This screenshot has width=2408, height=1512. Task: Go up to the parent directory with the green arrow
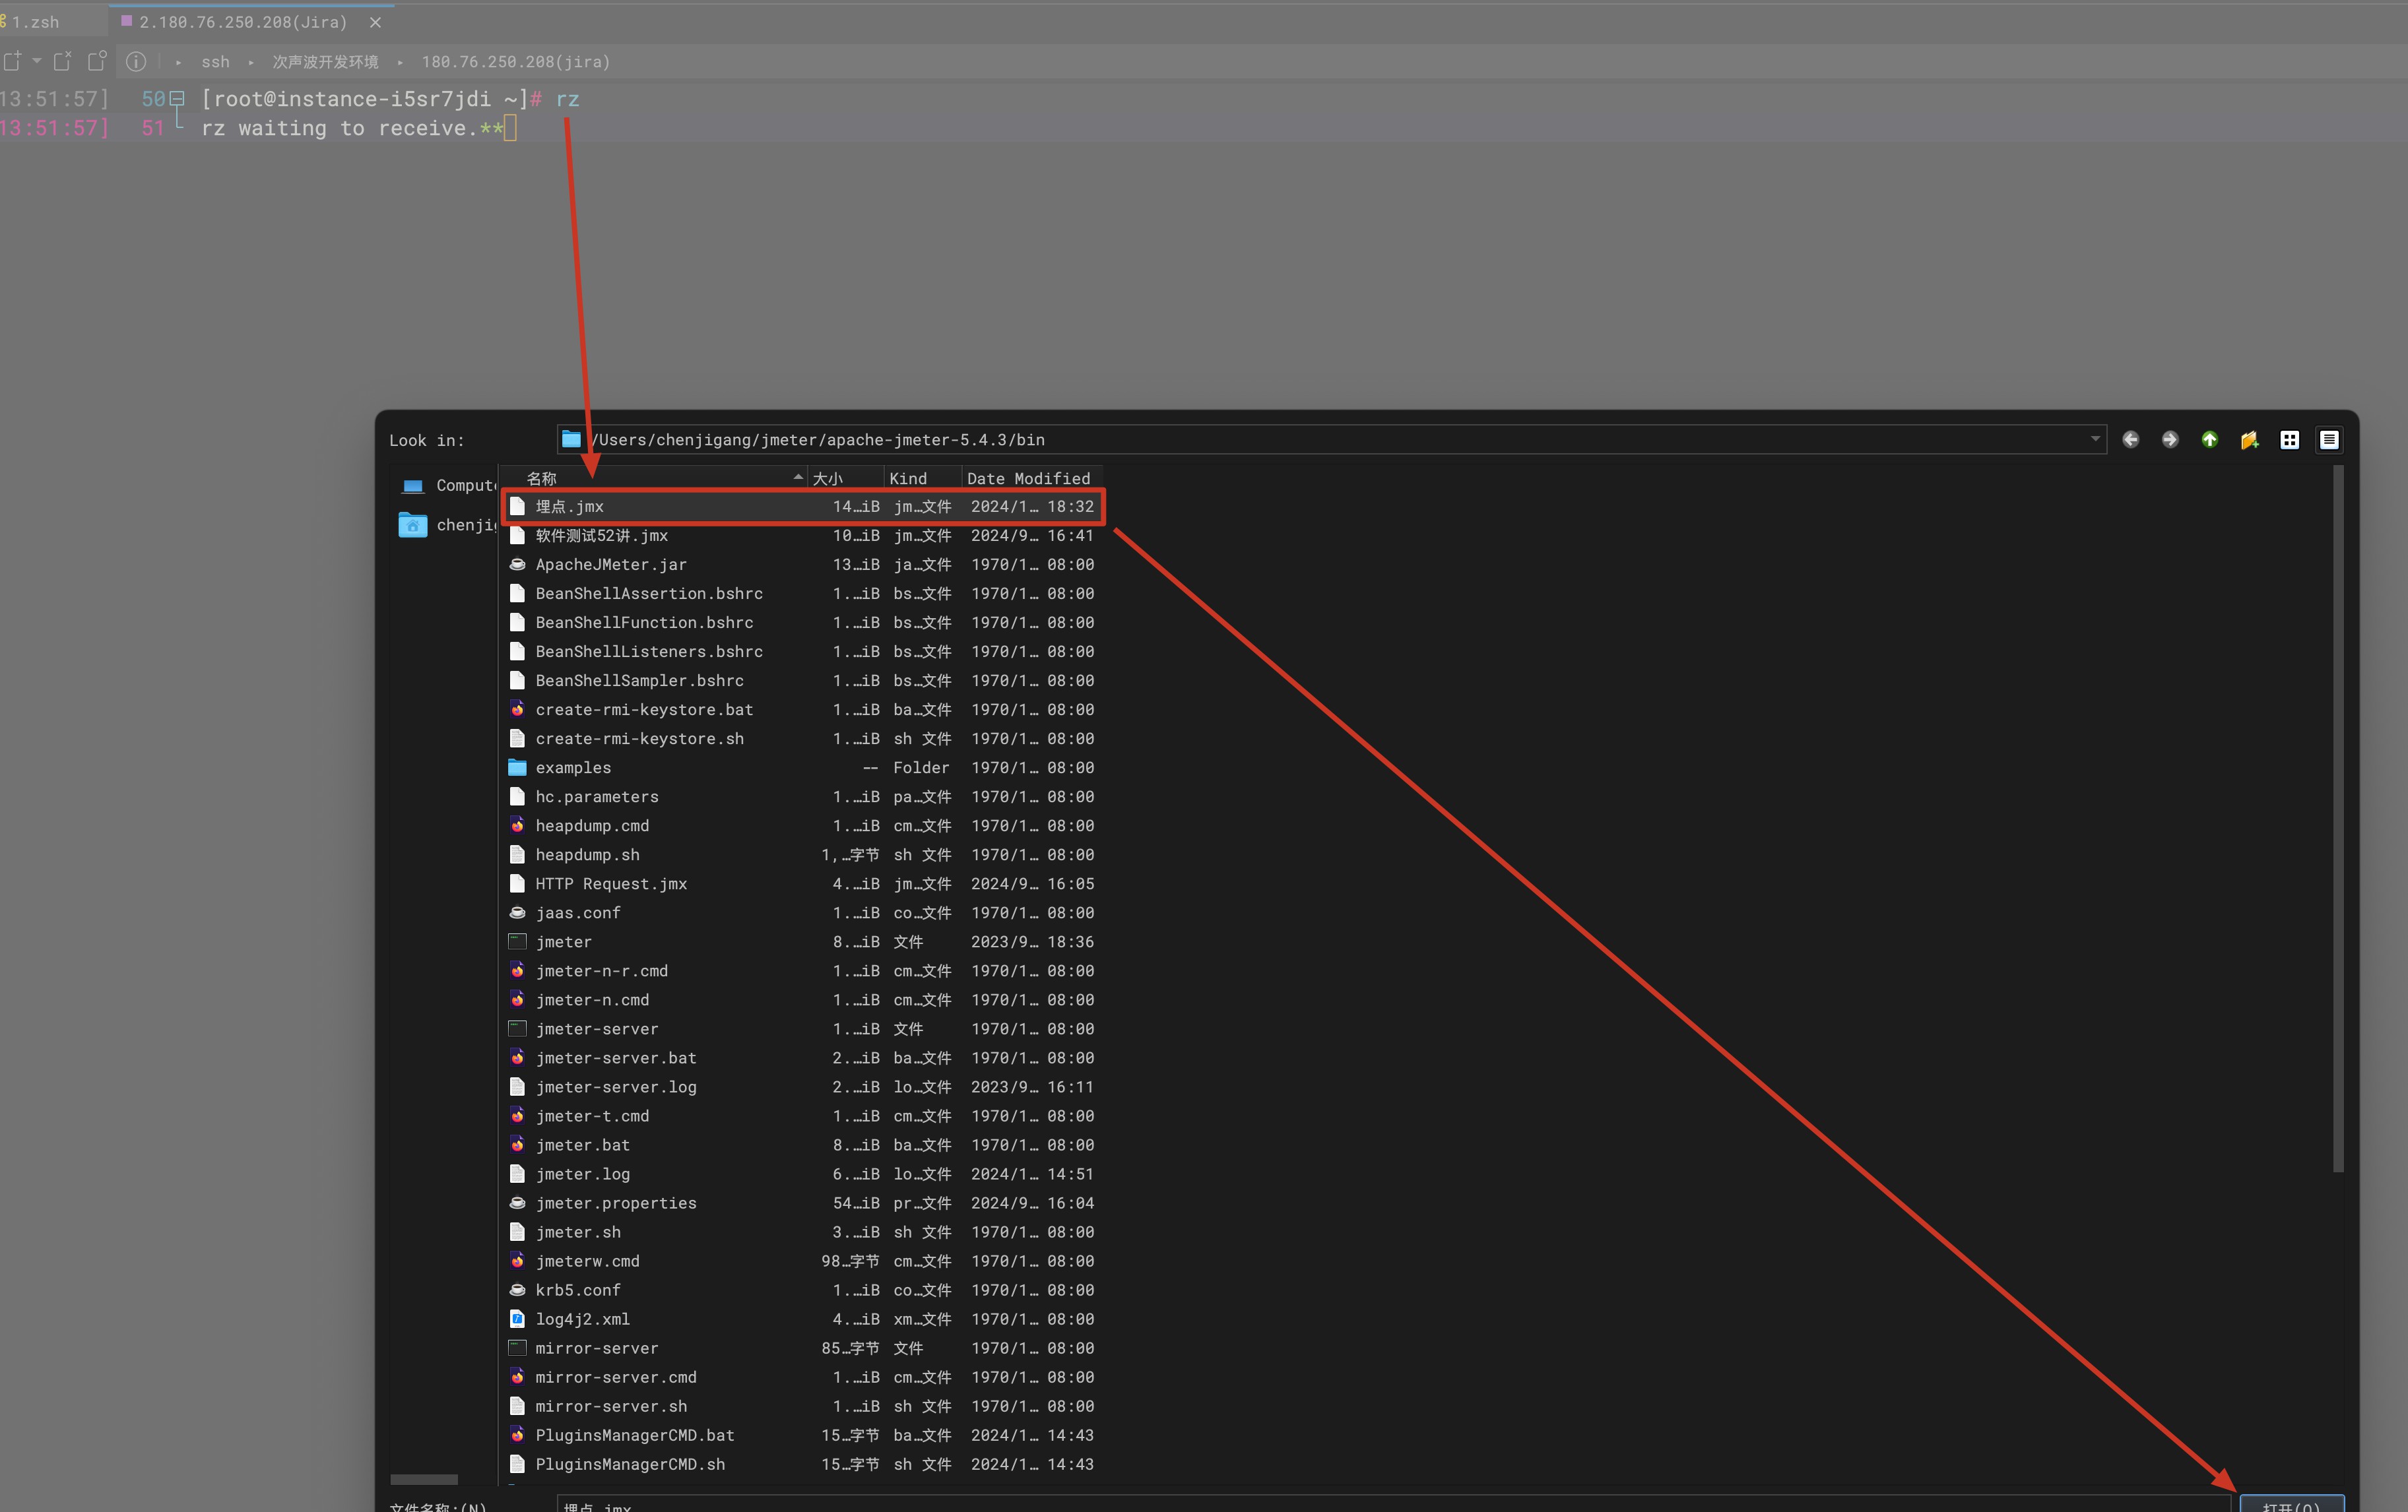point(2209,440)
